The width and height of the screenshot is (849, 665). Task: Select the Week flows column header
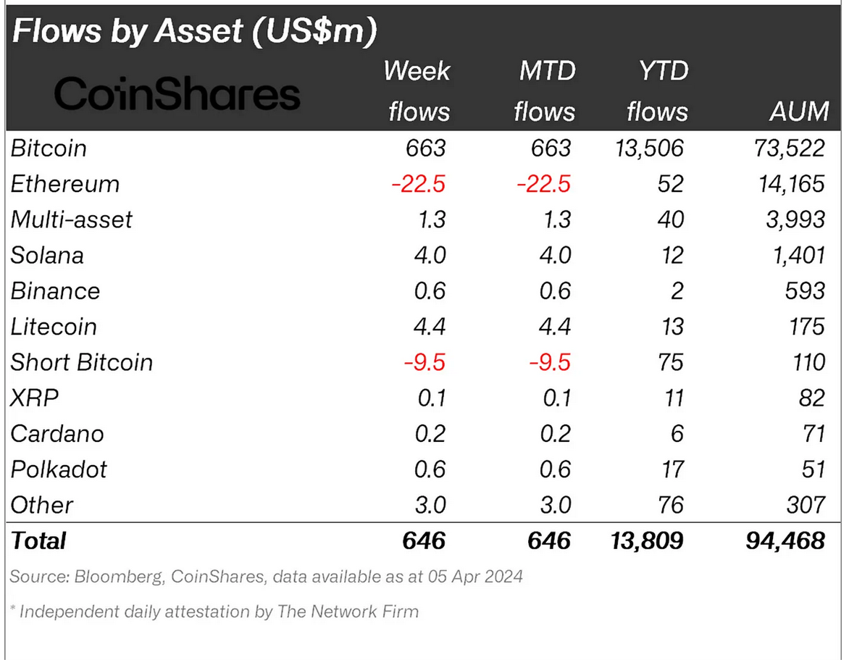click(417, 91)
